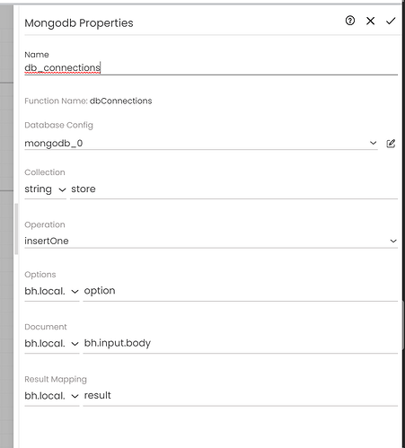This screenshot has height=448, width=405.
Task: Click the chevron beside insertOne
Action: (x=393, y=241)
